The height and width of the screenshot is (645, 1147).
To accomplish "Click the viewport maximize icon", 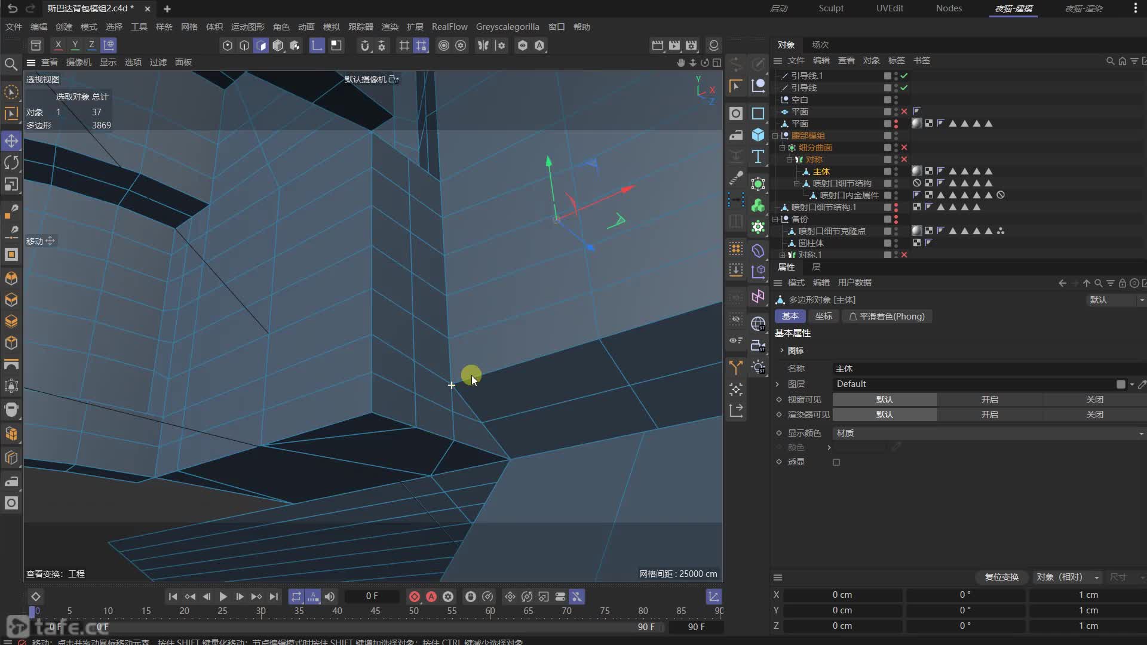I will [717, 63].
